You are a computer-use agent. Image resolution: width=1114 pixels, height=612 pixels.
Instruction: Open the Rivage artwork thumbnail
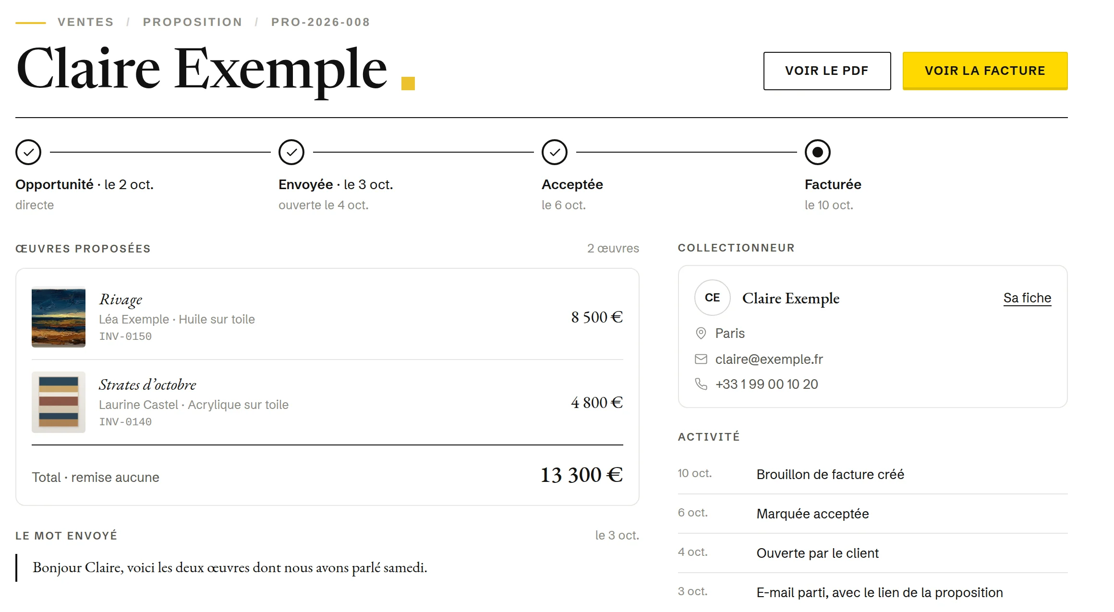(59, 317)
